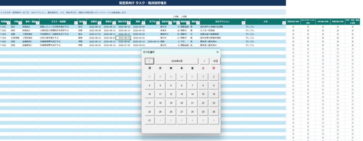
Task: Toggle T-003 年間計画に反映 checkbox
Action: point(338,34)
